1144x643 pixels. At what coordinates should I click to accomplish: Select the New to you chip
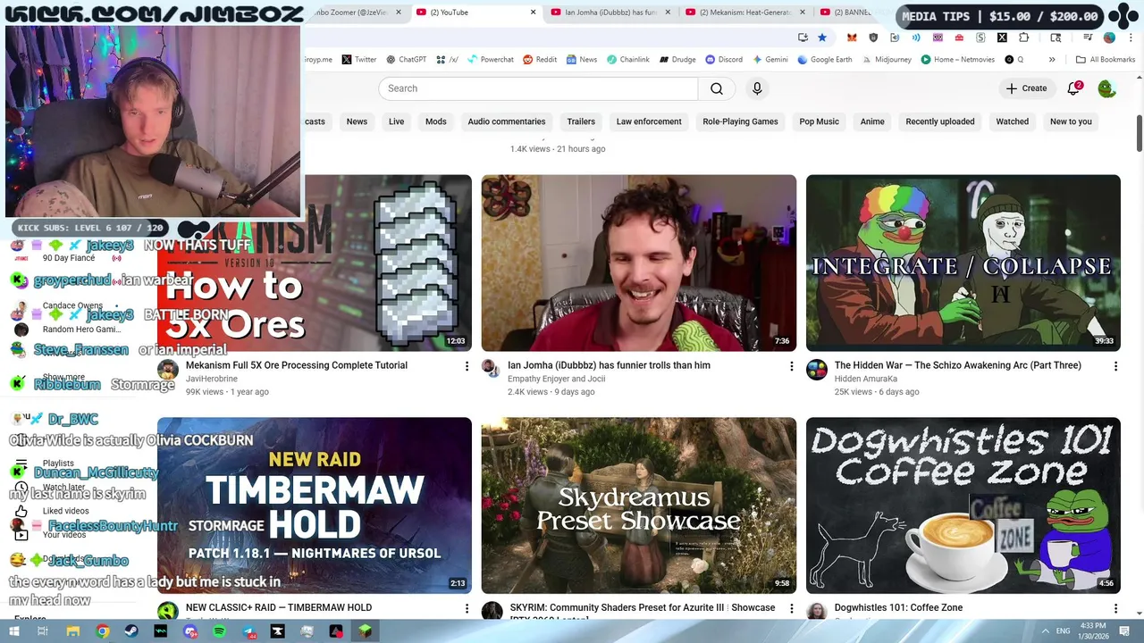pyautogui.click(x=1071, y=121)
